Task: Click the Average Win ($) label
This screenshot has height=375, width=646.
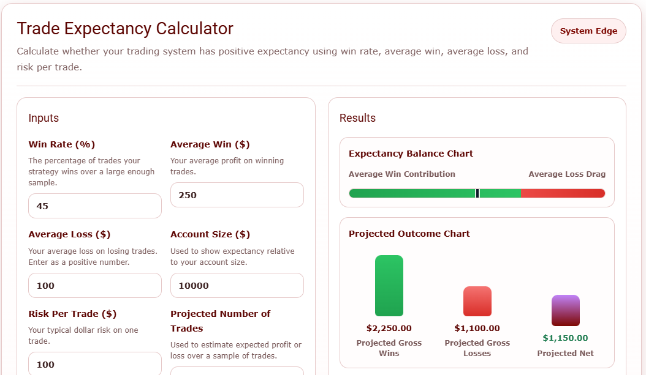Action: point(210,144)
